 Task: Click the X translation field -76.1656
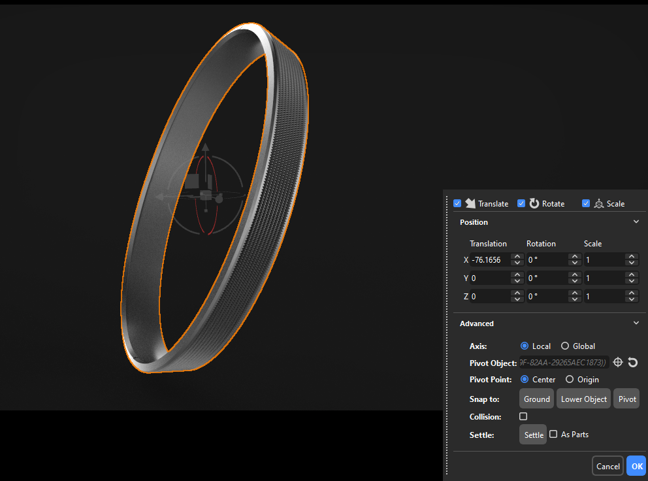click(490, 259)
